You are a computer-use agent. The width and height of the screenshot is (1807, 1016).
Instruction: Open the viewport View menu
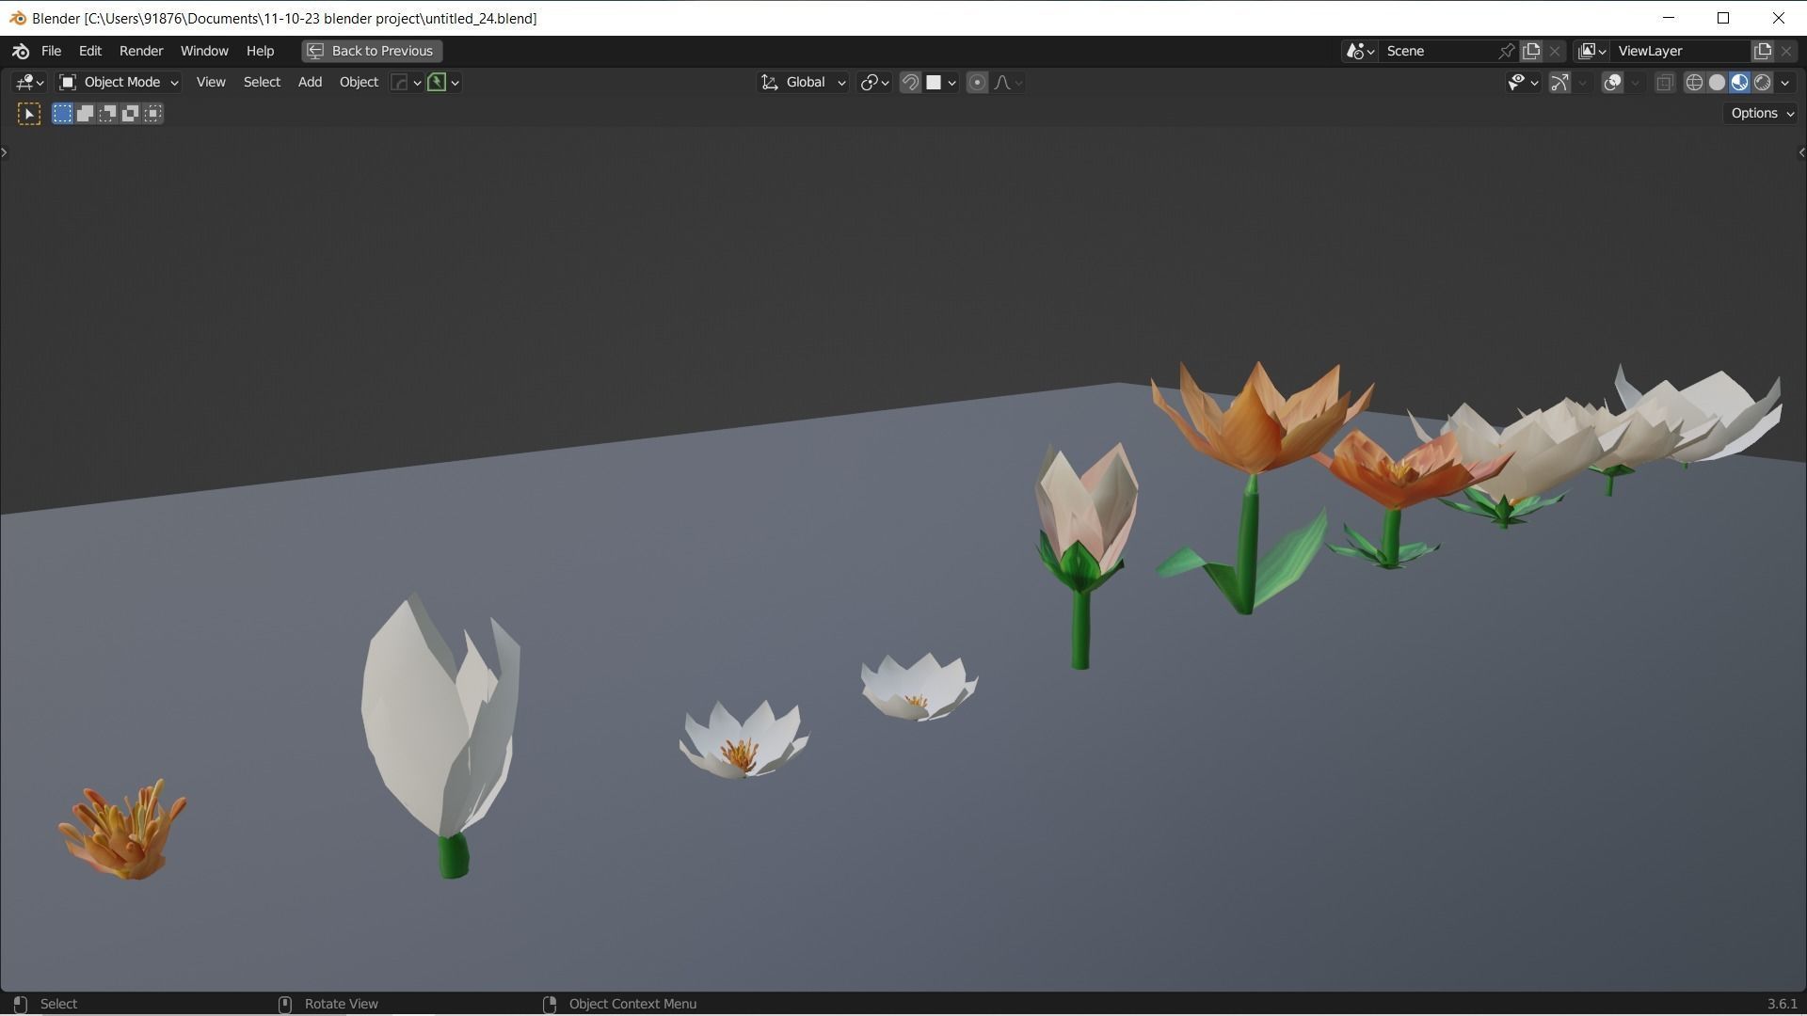point(211,83)
